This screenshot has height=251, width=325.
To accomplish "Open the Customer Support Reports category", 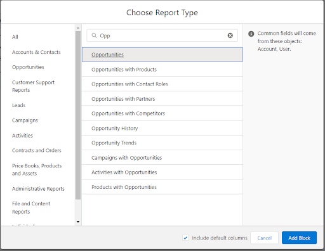I will (33, 86).
